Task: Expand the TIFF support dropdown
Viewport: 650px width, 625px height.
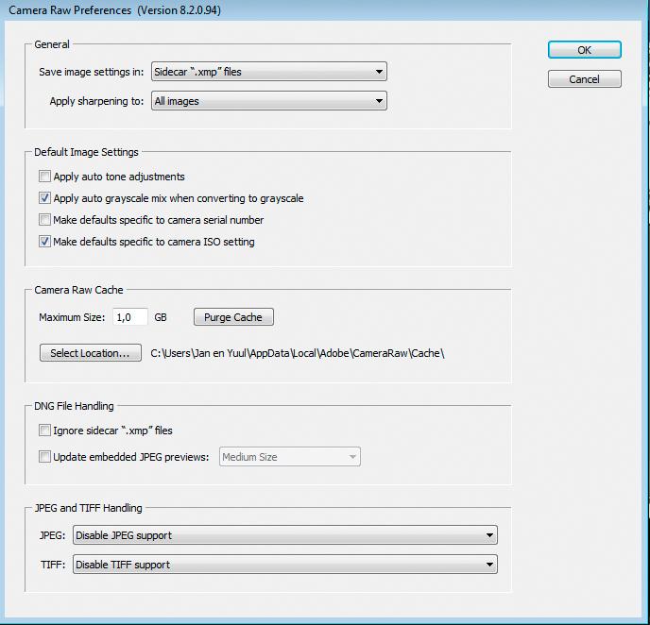Action: [x=285, y=565]
